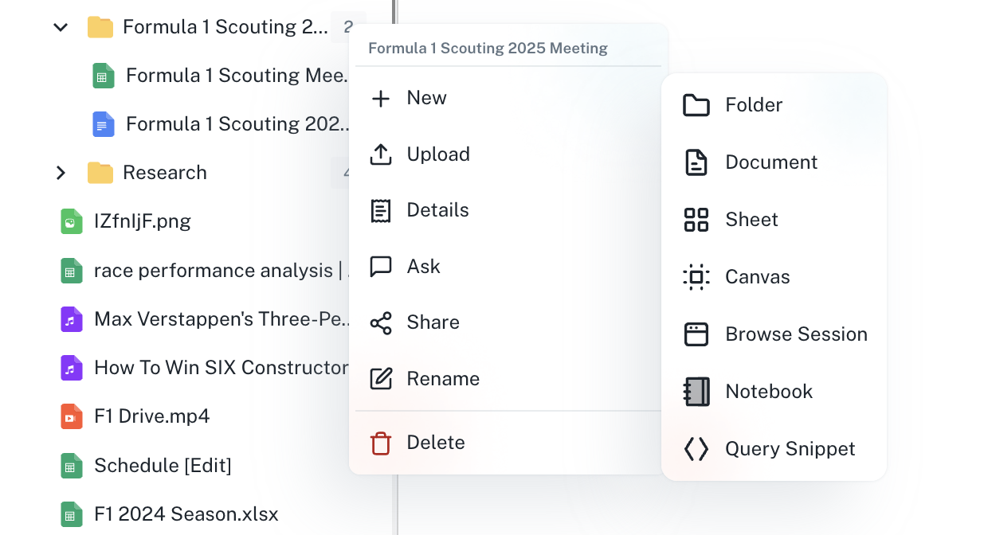Open the Schedule [Edit] sheet
988x535 pixels.
click(x=163, y=466)
